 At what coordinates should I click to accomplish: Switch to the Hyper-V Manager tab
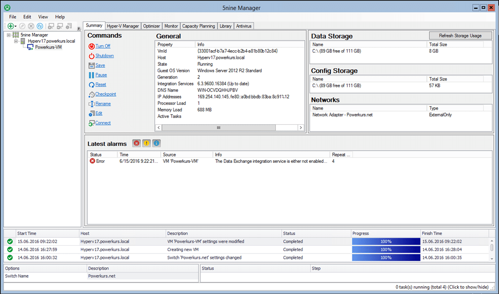123,26
